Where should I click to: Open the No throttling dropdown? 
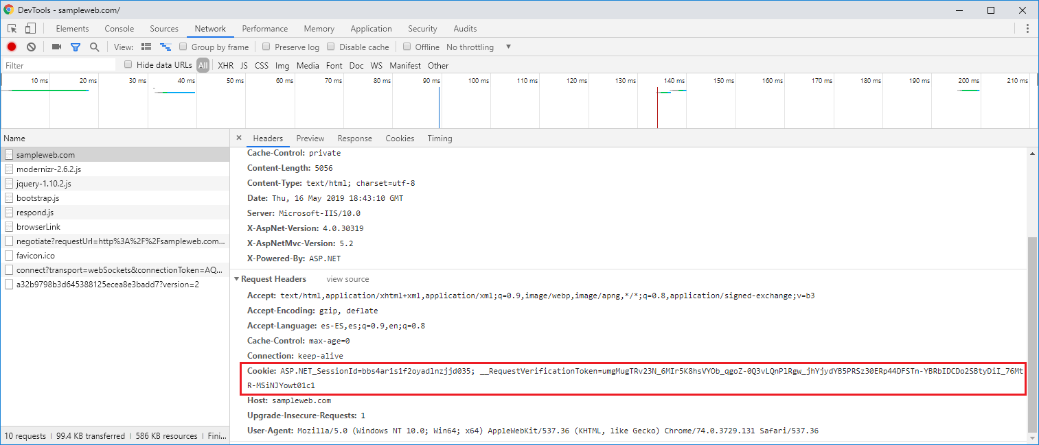(x=479, y=47)
